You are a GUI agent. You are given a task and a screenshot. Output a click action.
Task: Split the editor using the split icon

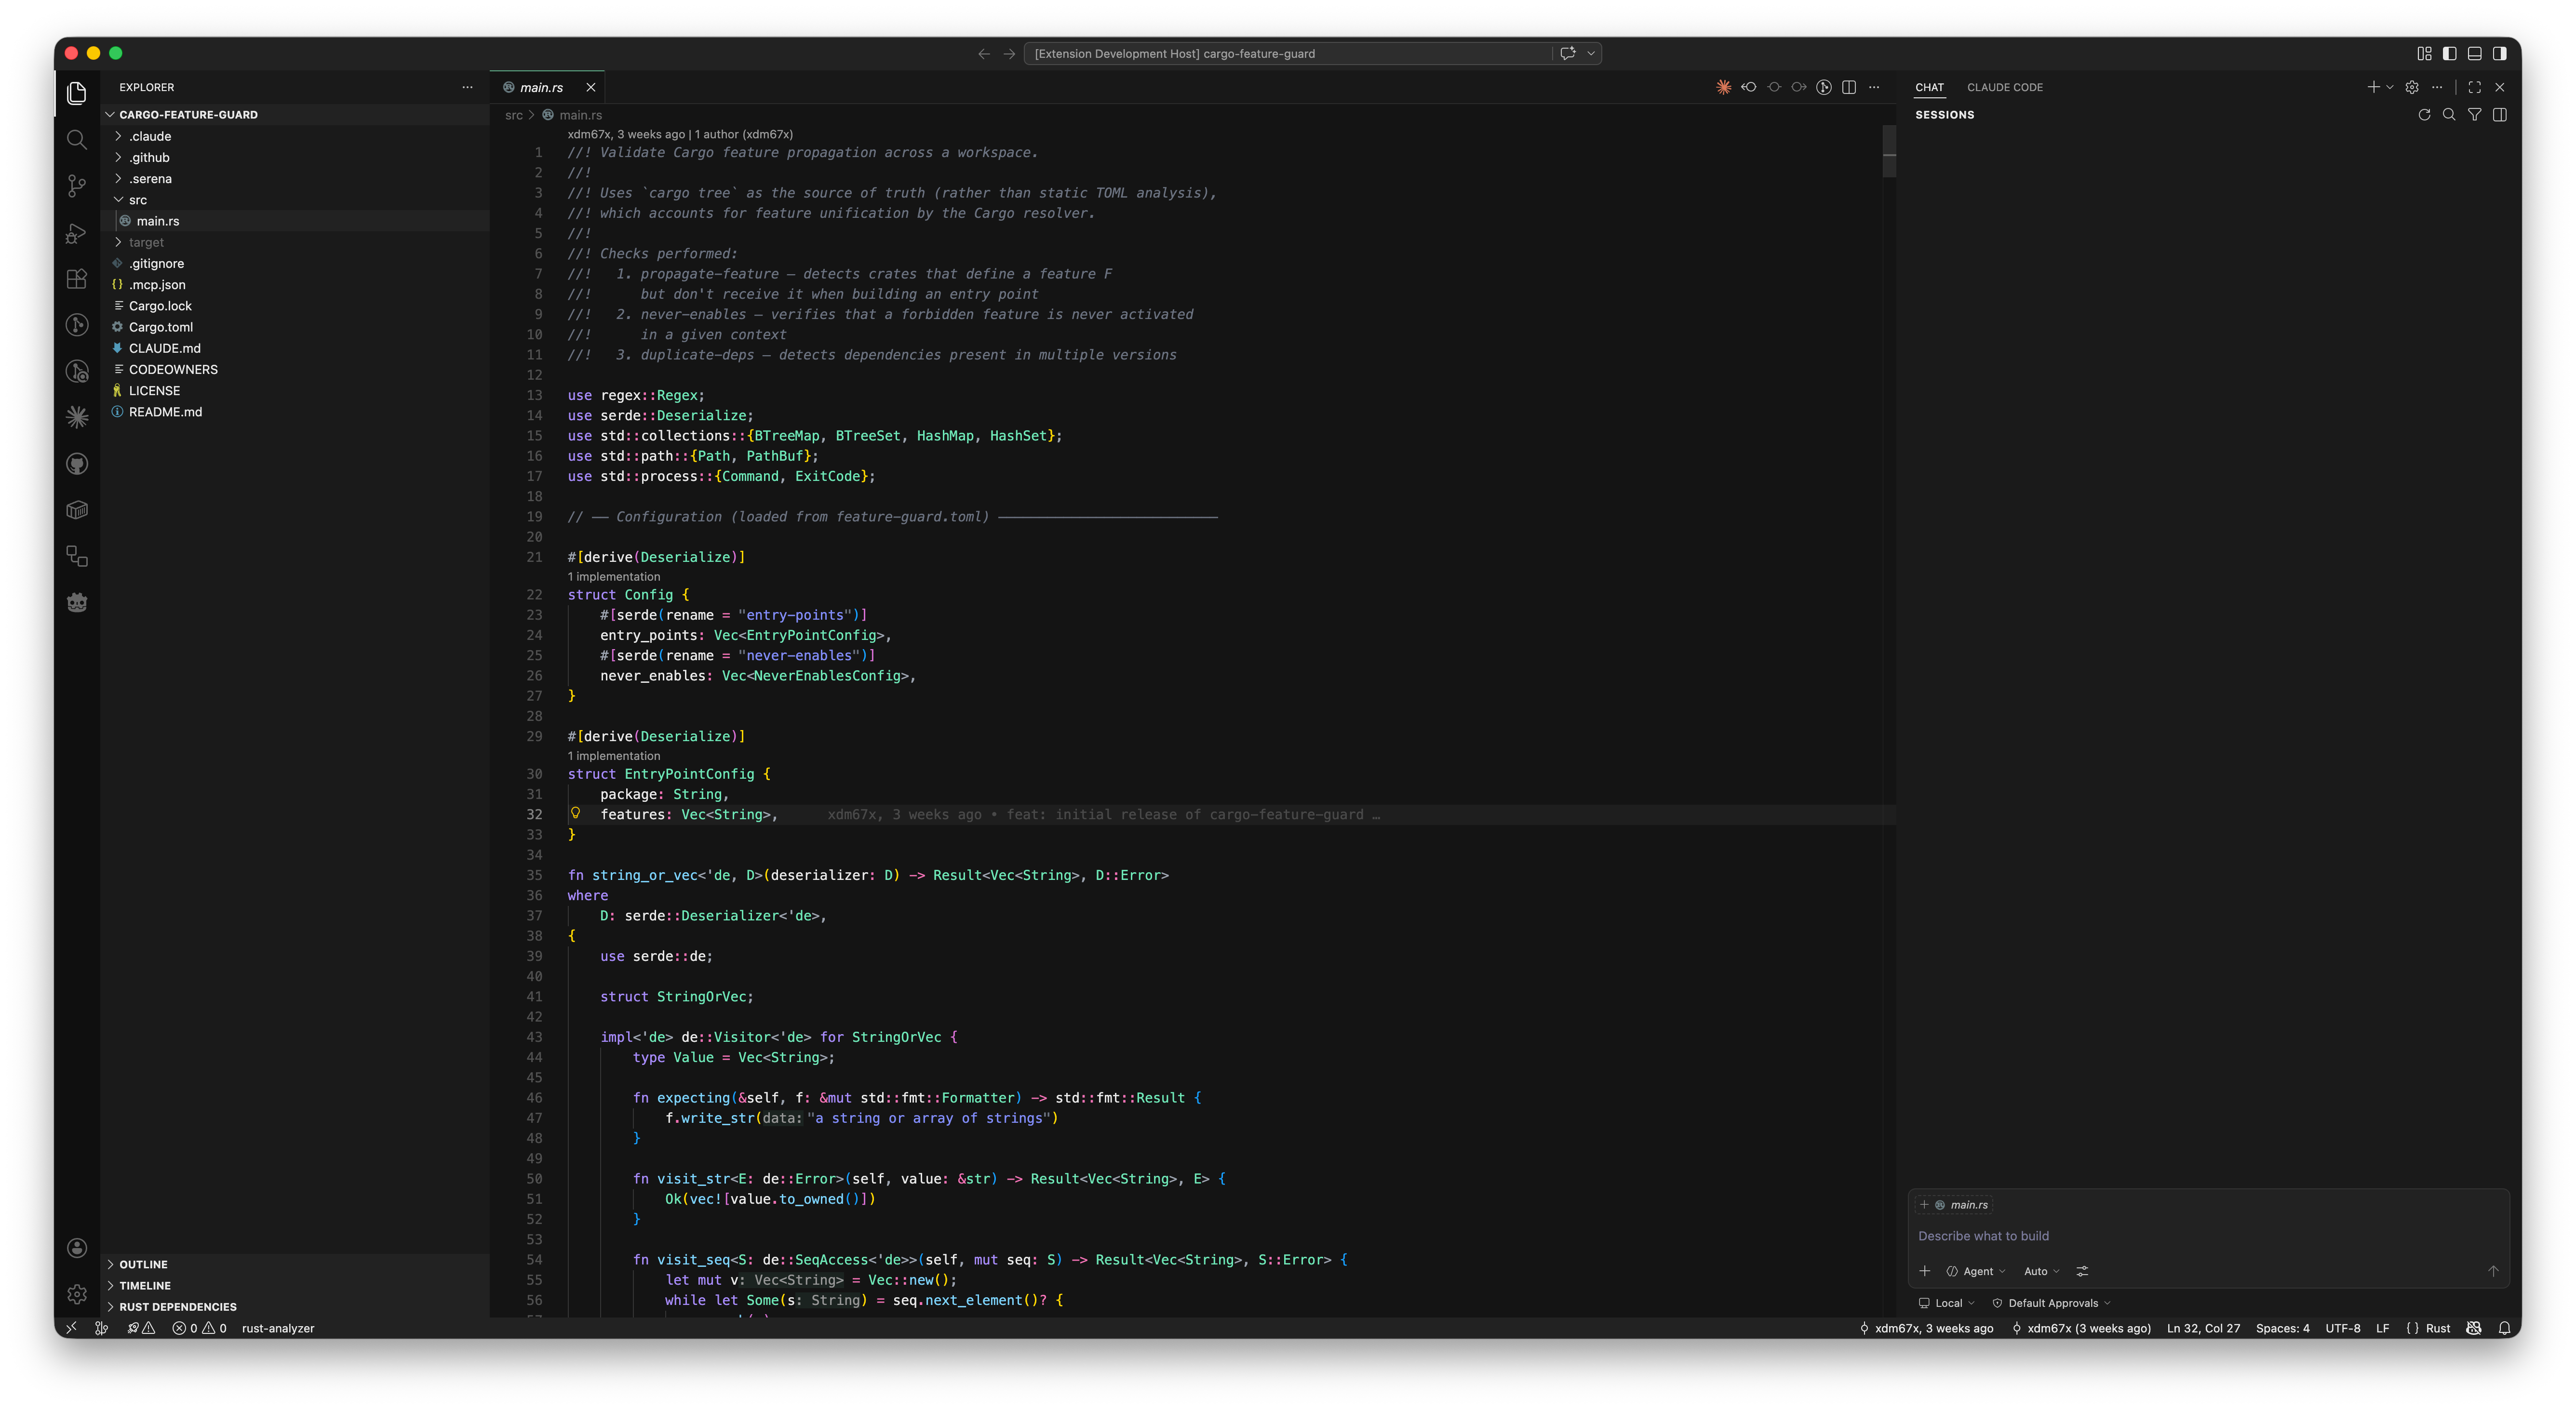point(1850,87)
